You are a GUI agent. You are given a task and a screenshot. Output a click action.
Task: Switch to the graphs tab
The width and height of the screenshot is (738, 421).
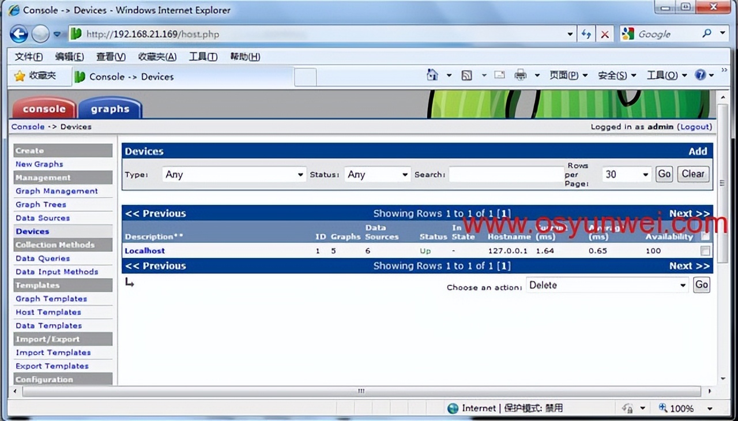(x=110, y=108)
